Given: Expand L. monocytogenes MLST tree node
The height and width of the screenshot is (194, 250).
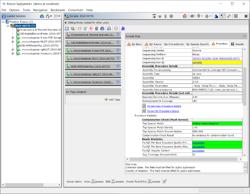Looking at the screenshot, I should (13, 42).
